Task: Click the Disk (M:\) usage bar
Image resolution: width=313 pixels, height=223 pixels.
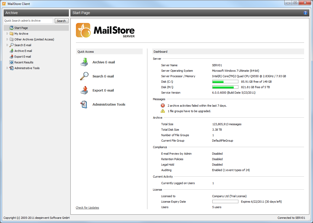Action: (x=225, y=87)
